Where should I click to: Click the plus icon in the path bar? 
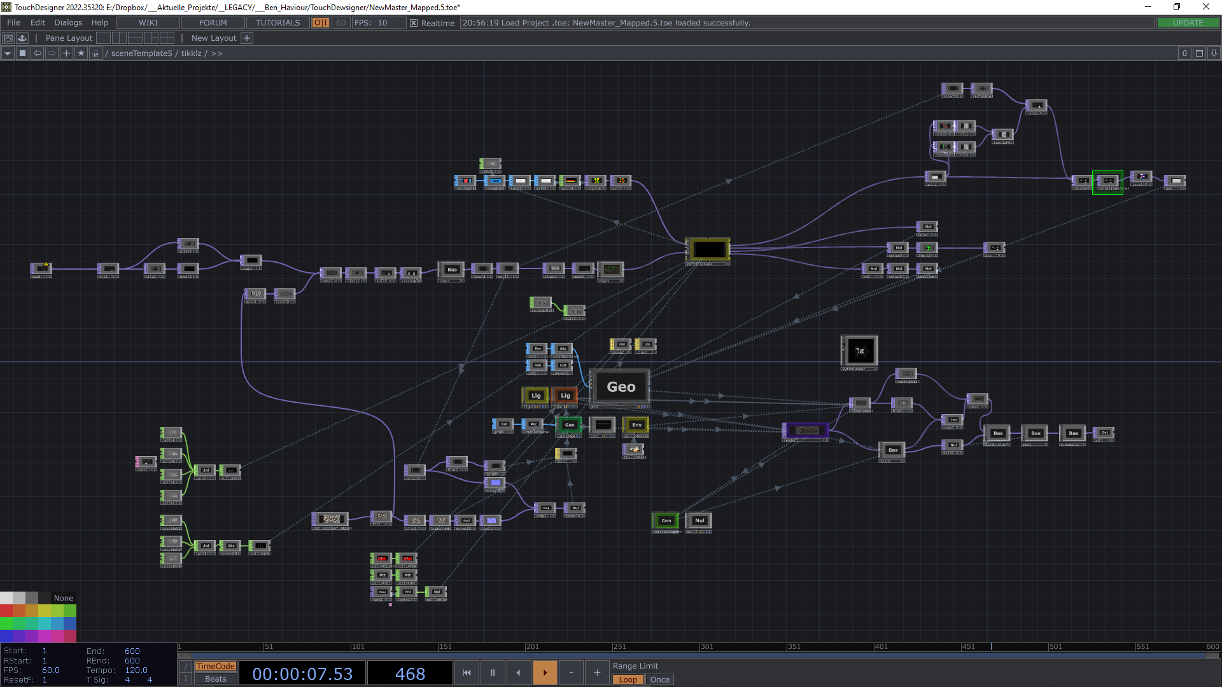point(66,53)
